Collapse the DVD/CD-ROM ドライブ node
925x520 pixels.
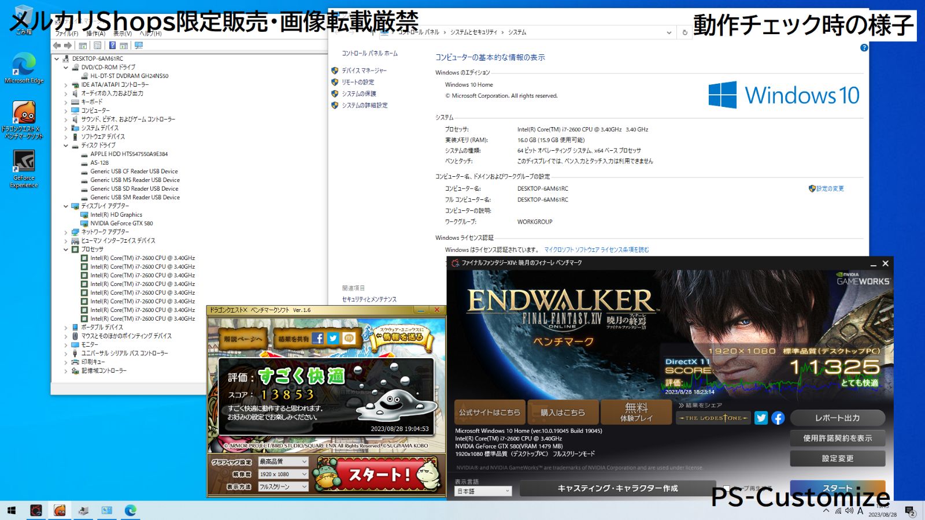click(x=66, y=67)
